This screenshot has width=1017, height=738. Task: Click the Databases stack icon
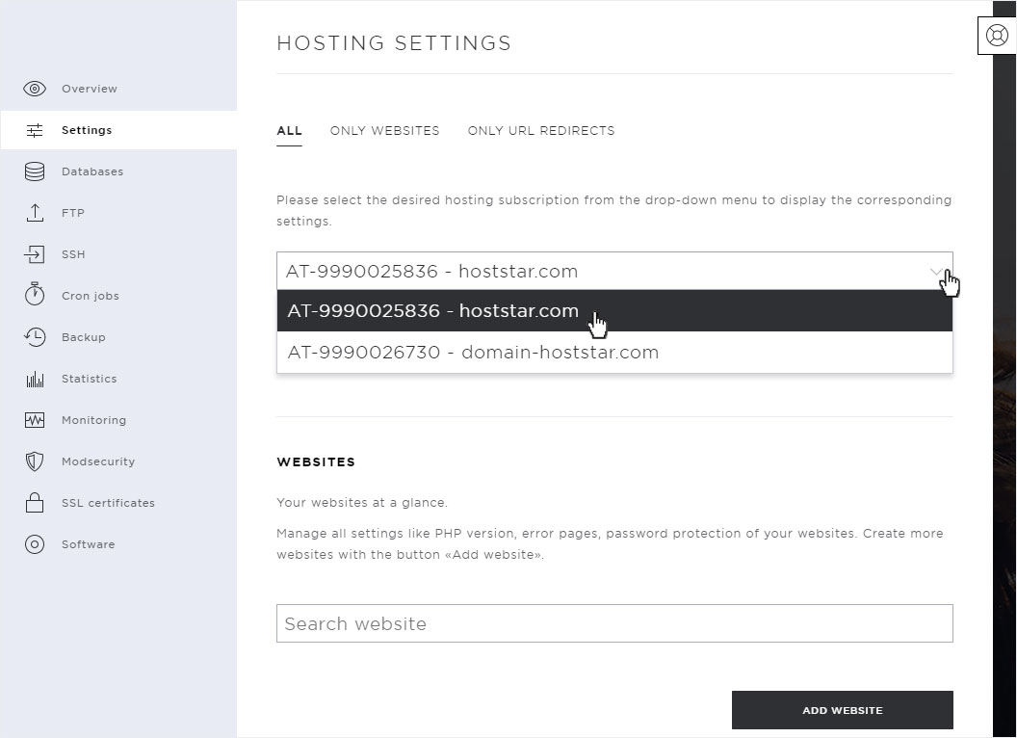click(x=35, y=171)
